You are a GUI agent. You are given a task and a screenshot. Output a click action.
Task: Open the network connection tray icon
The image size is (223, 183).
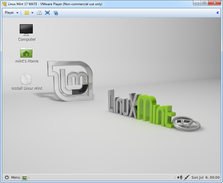point(187,178)
